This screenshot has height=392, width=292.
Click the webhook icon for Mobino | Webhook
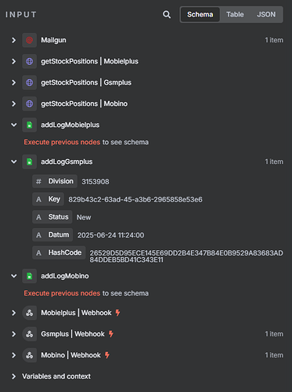(x=30, y=355)
